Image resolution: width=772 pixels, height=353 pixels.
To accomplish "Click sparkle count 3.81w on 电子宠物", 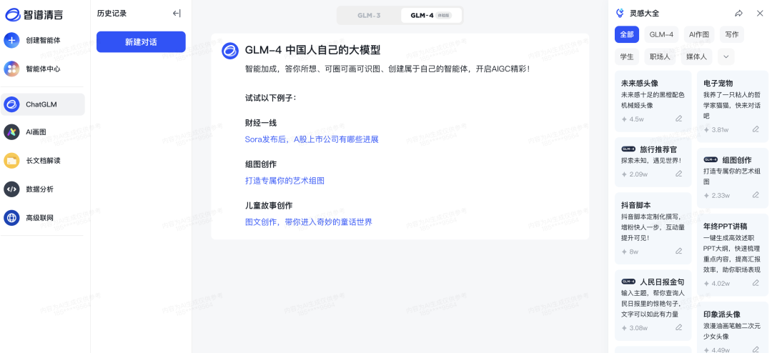I will click(716, 130).
